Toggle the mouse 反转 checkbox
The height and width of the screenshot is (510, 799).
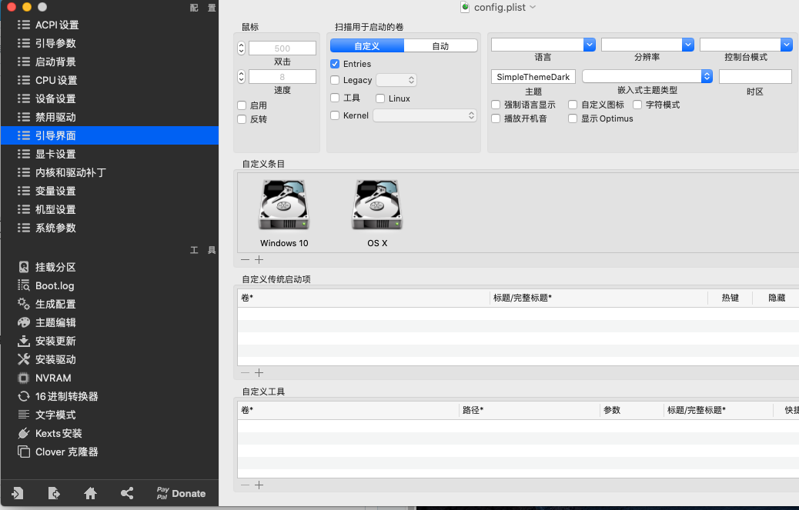242,119
